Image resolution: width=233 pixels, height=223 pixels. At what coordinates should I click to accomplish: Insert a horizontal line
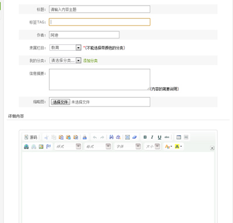[186, 137]
